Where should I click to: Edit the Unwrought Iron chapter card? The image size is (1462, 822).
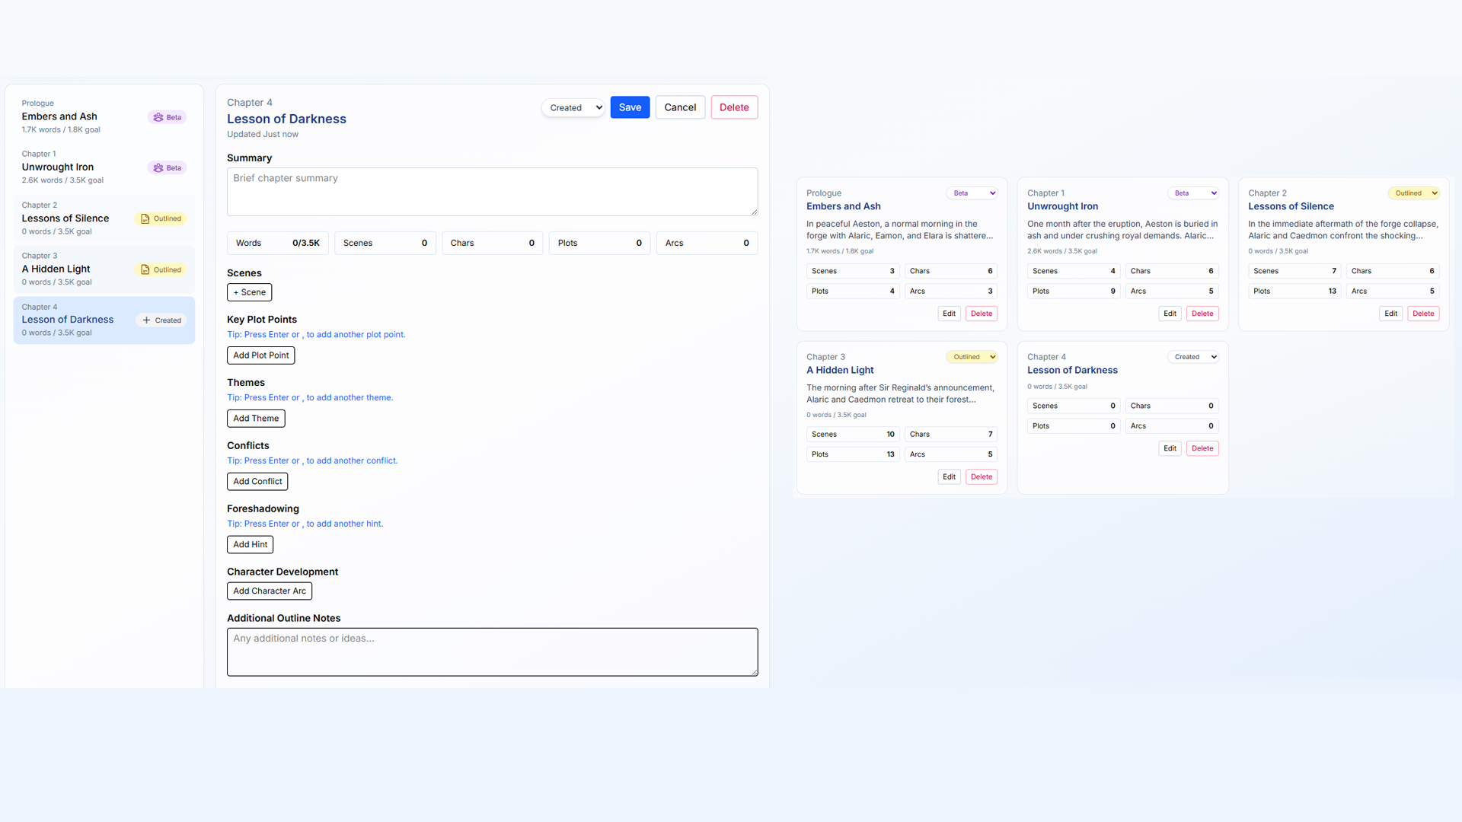(1170, 314)
